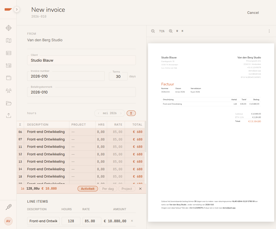Edit line item description Front-end Ontwik
Viewport: 276px width, 229px height.
tap(43, 221)
